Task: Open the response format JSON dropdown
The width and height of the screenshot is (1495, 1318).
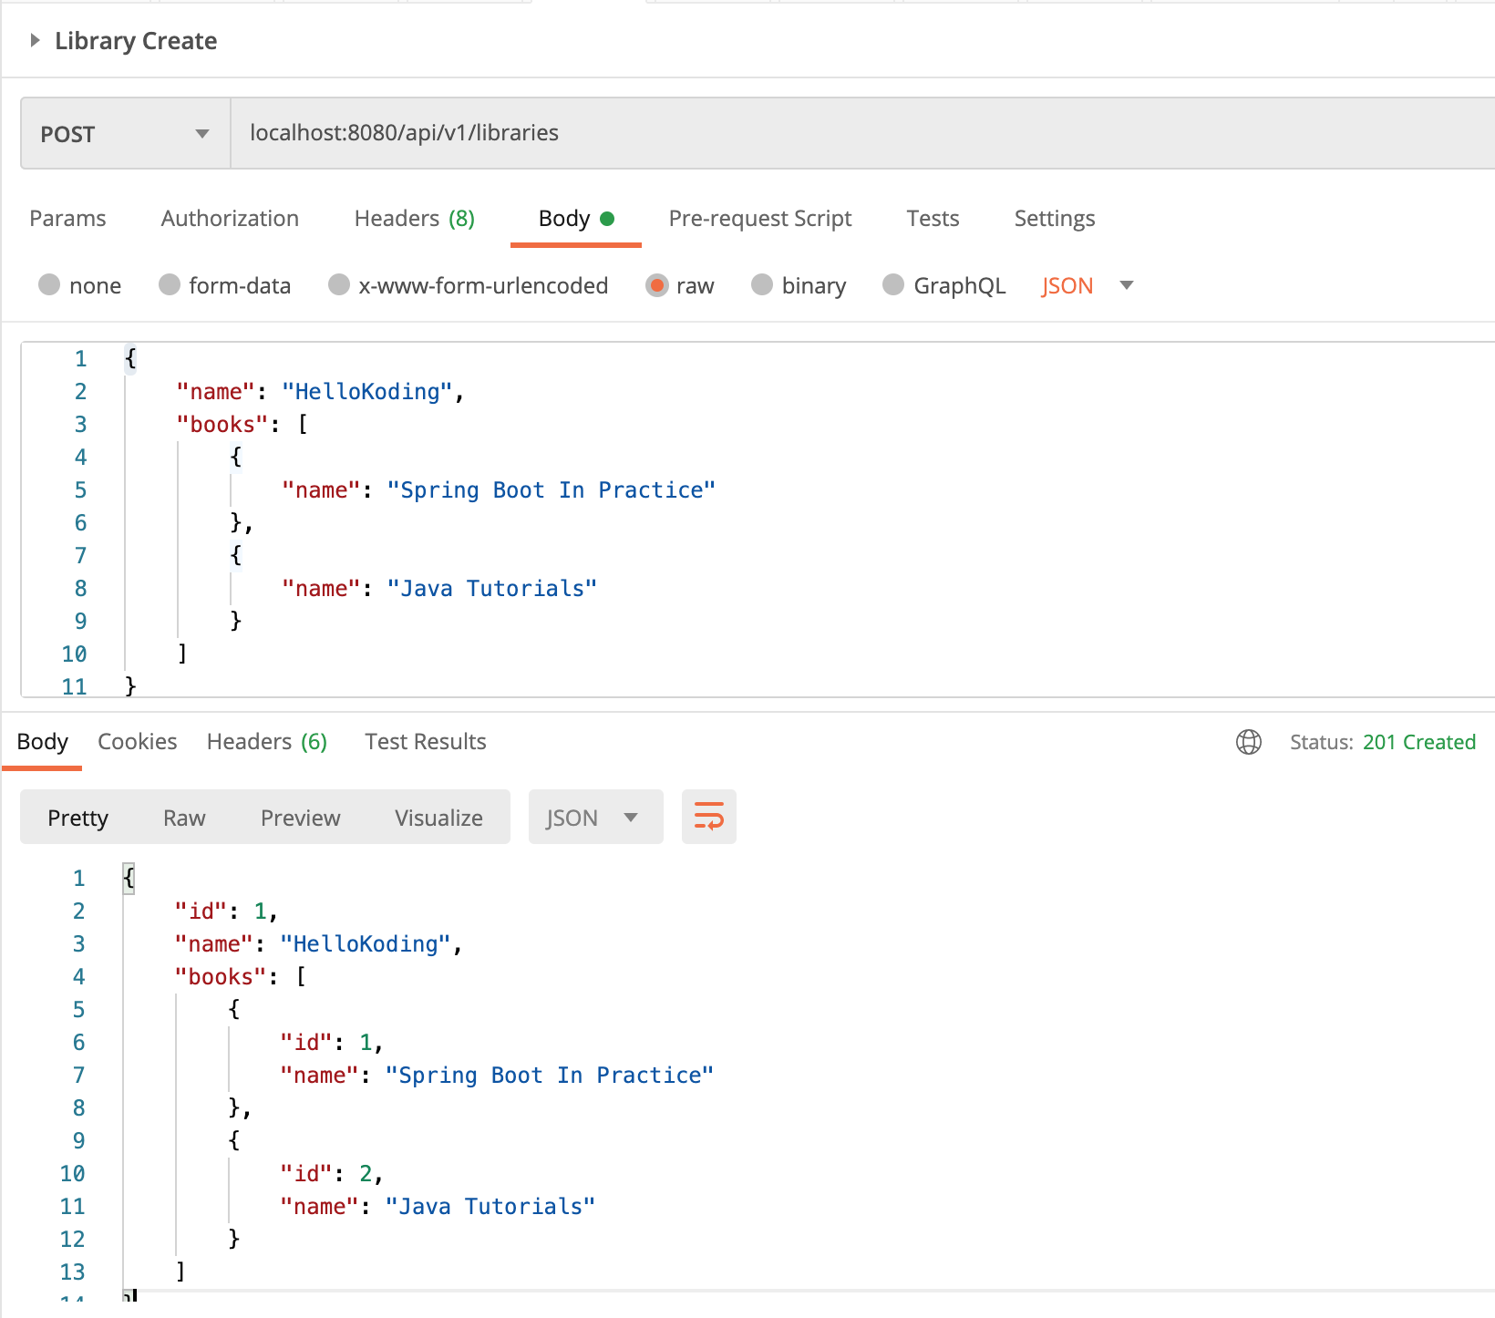Action: [x=595, y=817]
